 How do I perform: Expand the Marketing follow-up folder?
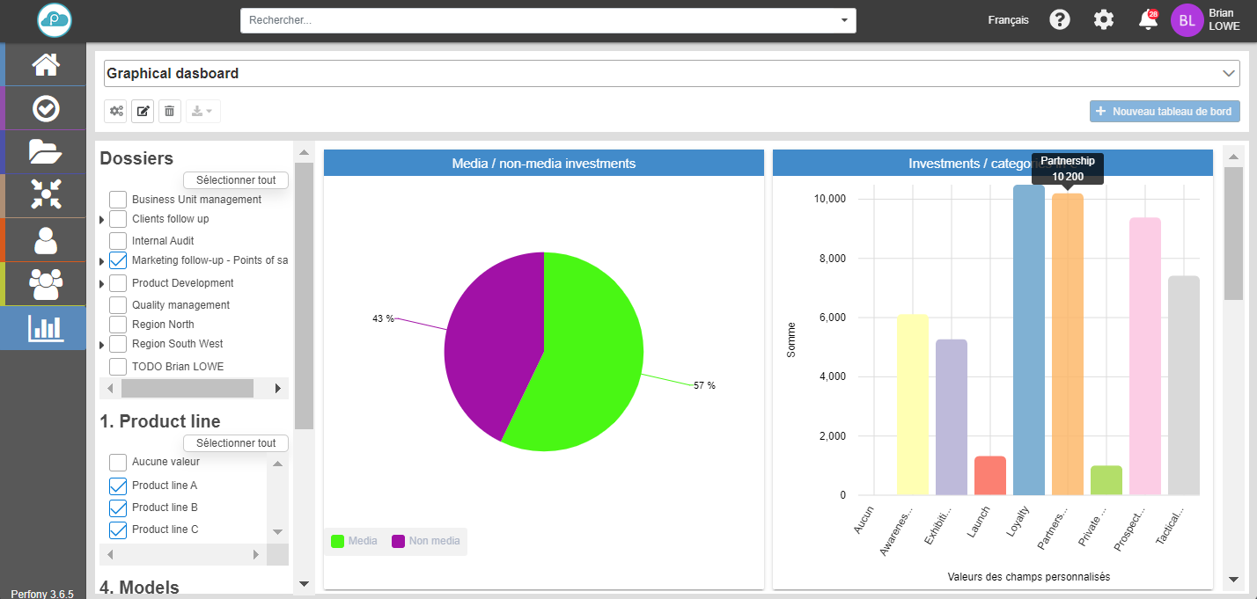coord(102,261)
